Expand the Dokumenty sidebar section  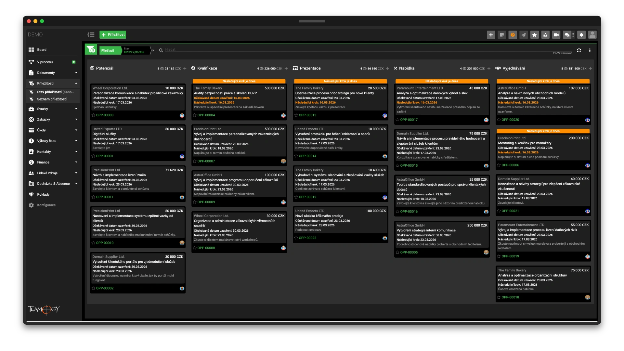pyautogui.click(x=77, y=73)
